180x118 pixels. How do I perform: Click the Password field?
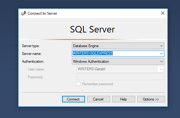120,77
